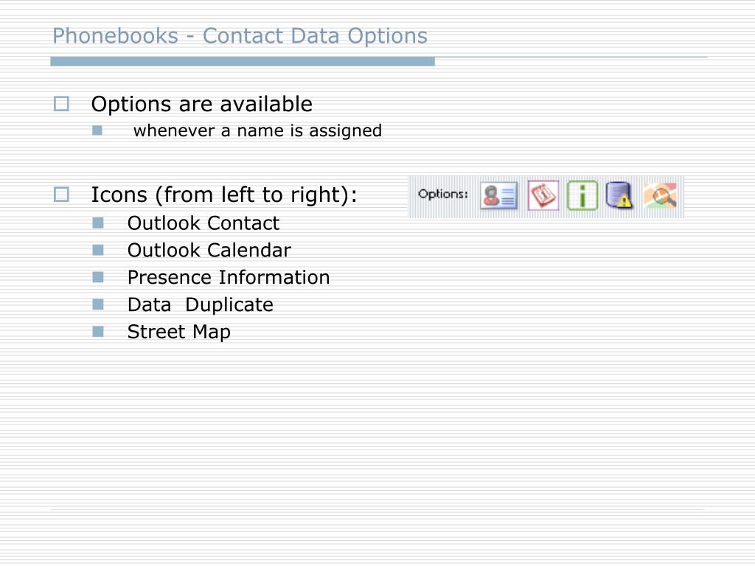
Task: Click the "Outlook Calendar" list text
Action: pos(209,251)
